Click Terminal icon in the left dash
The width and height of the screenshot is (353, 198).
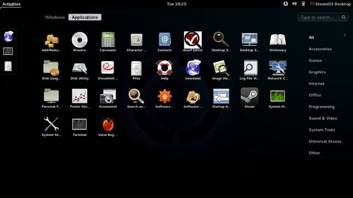(8, 51)
